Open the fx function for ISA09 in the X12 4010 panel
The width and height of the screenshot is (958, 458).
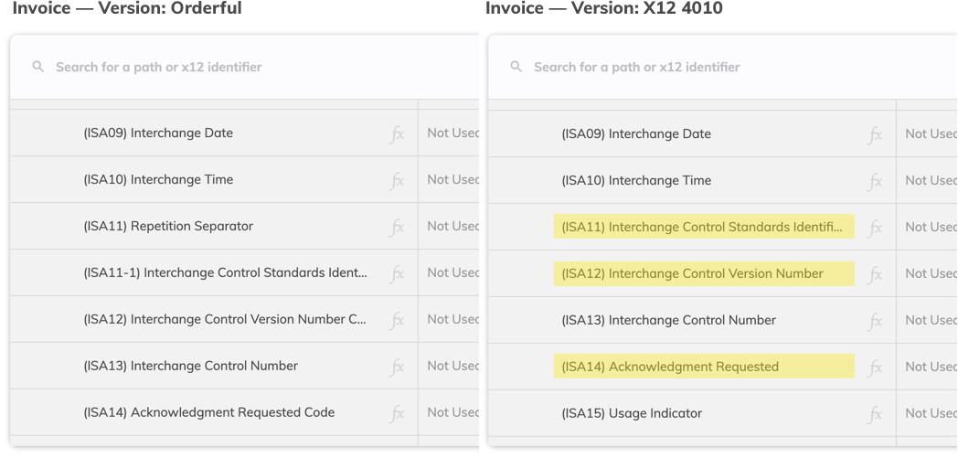[875, 134]
